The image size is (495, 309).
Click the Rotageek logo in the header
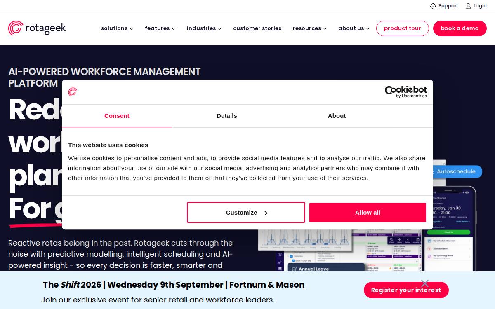[x=37, y=28]
